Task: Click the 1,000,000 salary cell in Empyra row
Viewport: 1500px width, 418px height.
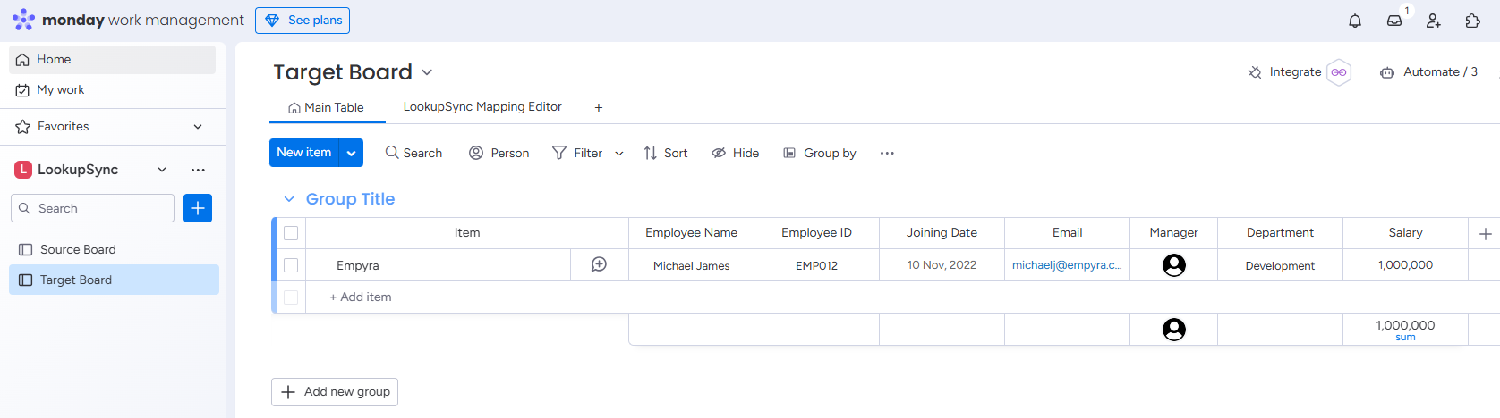Action: (1406, 265)
